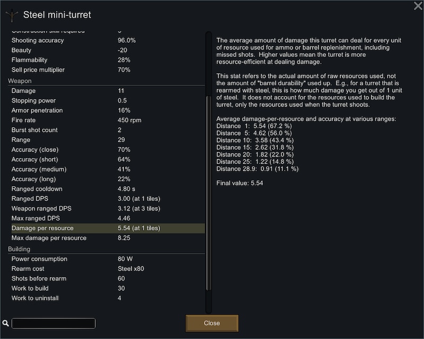
Task: Click the Steel mini-turret icon in header
Action: (12, 15)
